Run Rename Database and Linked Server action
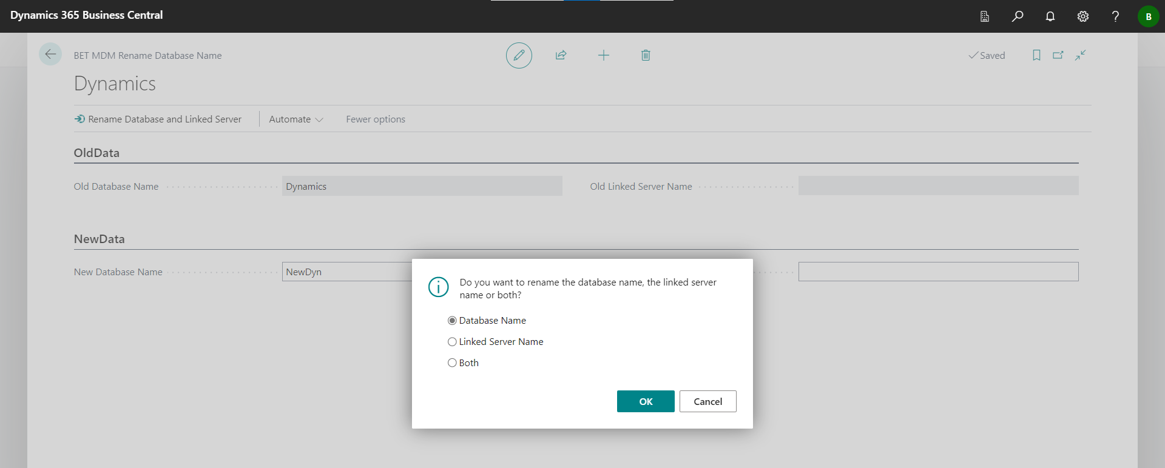This screenshot has width=1165, height=468. point(158,119)
